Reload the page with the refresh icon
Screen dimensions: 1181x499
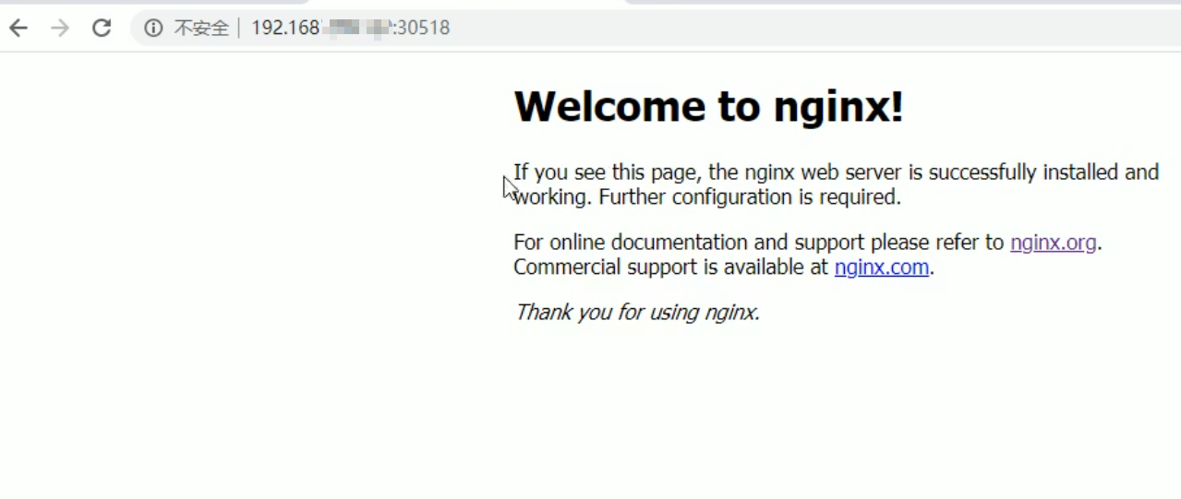[102, 28]
